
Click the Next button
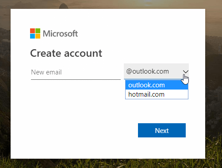162,130
